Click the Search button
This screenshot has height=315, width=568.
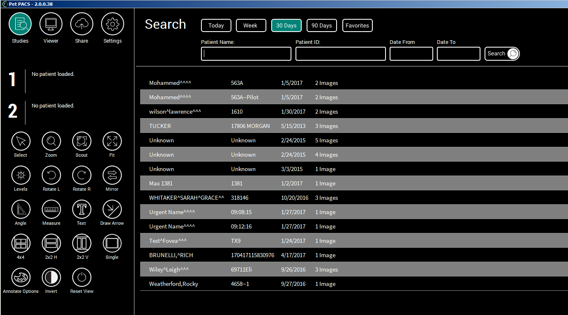pyautogui.click(x=502, y=54)
